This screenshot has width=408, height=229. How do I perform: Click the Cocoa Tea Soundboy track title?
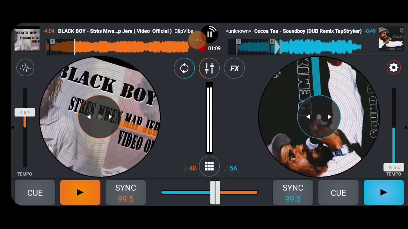point(308,31)
